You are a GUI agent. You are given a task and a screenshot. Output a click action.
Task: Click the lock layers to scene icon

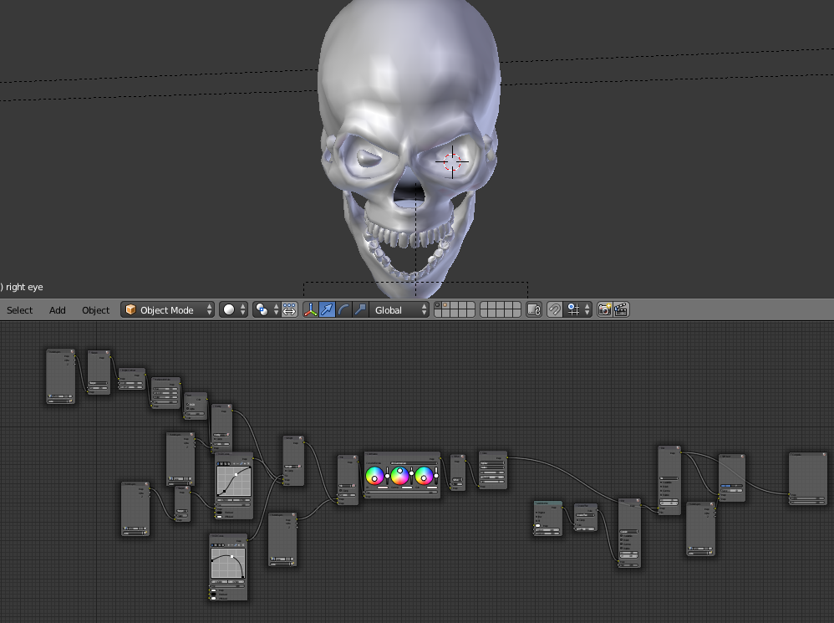pos(534,309)
